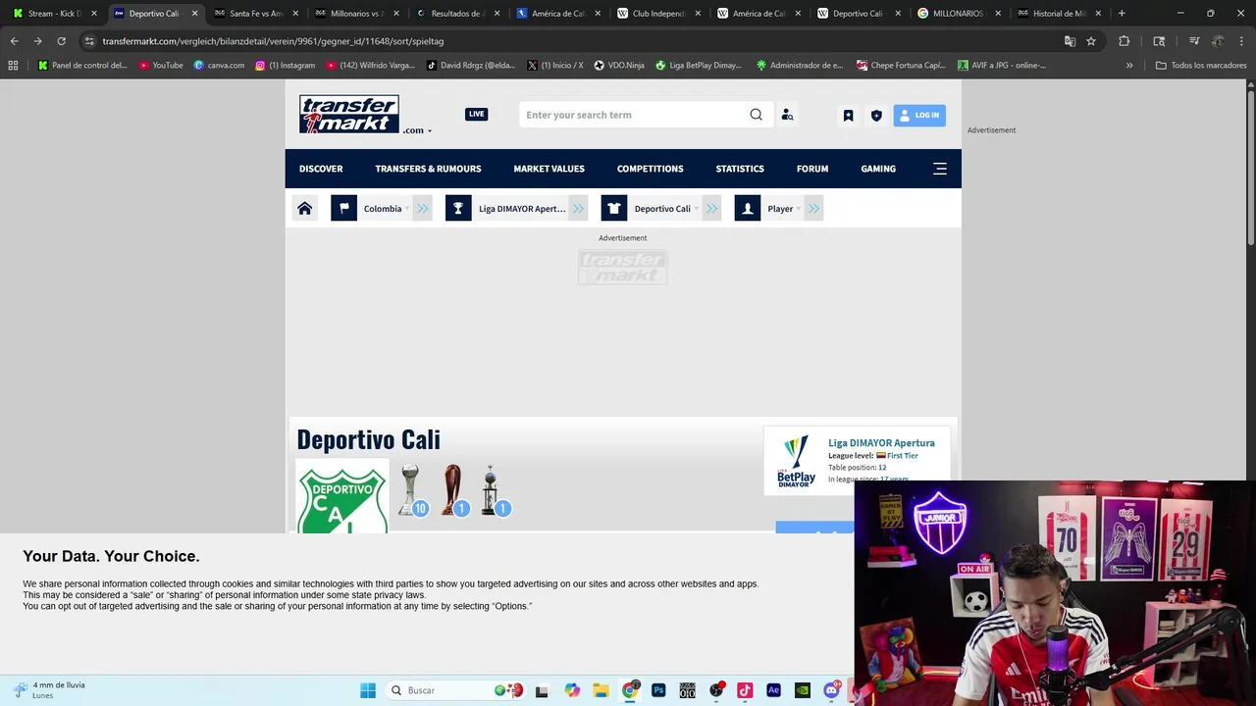Switch to the MILLONARIOS Google tab

(x=959, y=14)
